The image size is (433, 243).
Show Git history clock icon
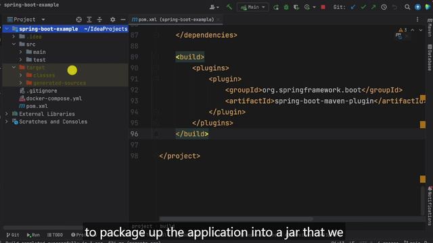384,7
